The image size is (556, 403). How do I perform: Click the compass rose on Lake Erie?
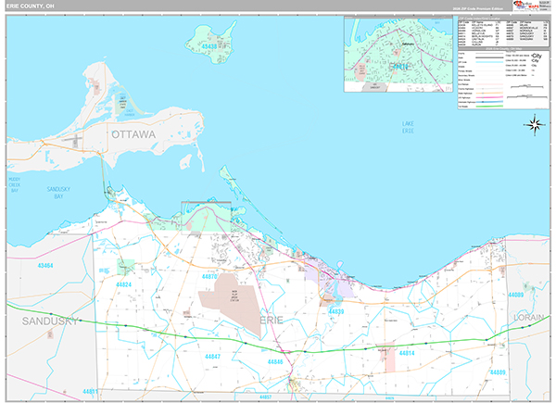tap(534, 124)
